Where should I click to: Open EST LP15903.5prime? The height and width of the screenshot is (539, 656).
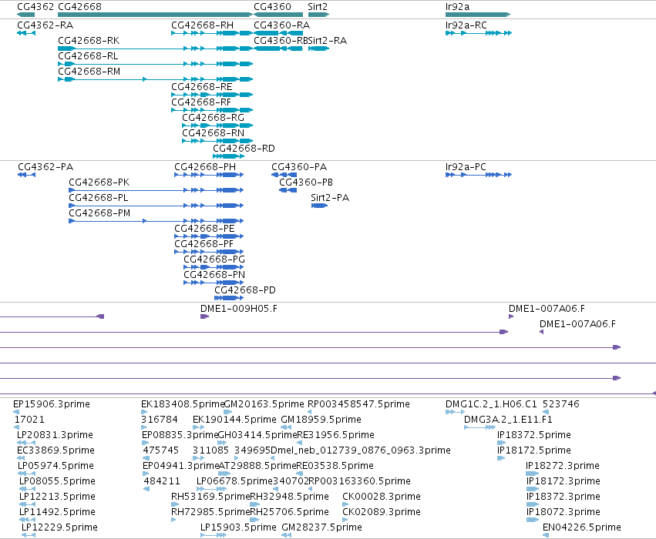(238, 528)
